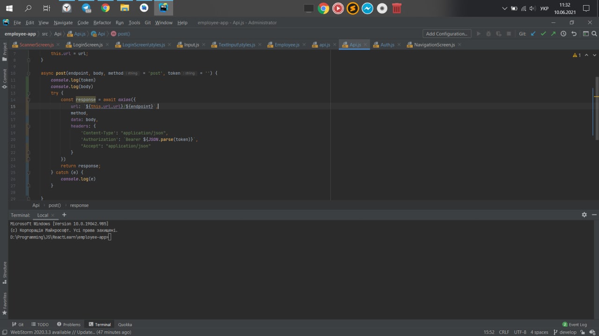Open the terminal settings gear icon
The height and width of the screenshot is (336, 599).
point(584,215)
